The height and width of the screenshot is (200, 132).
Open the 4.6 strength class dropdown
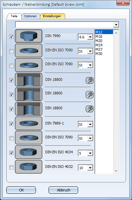tap(90, 37)
